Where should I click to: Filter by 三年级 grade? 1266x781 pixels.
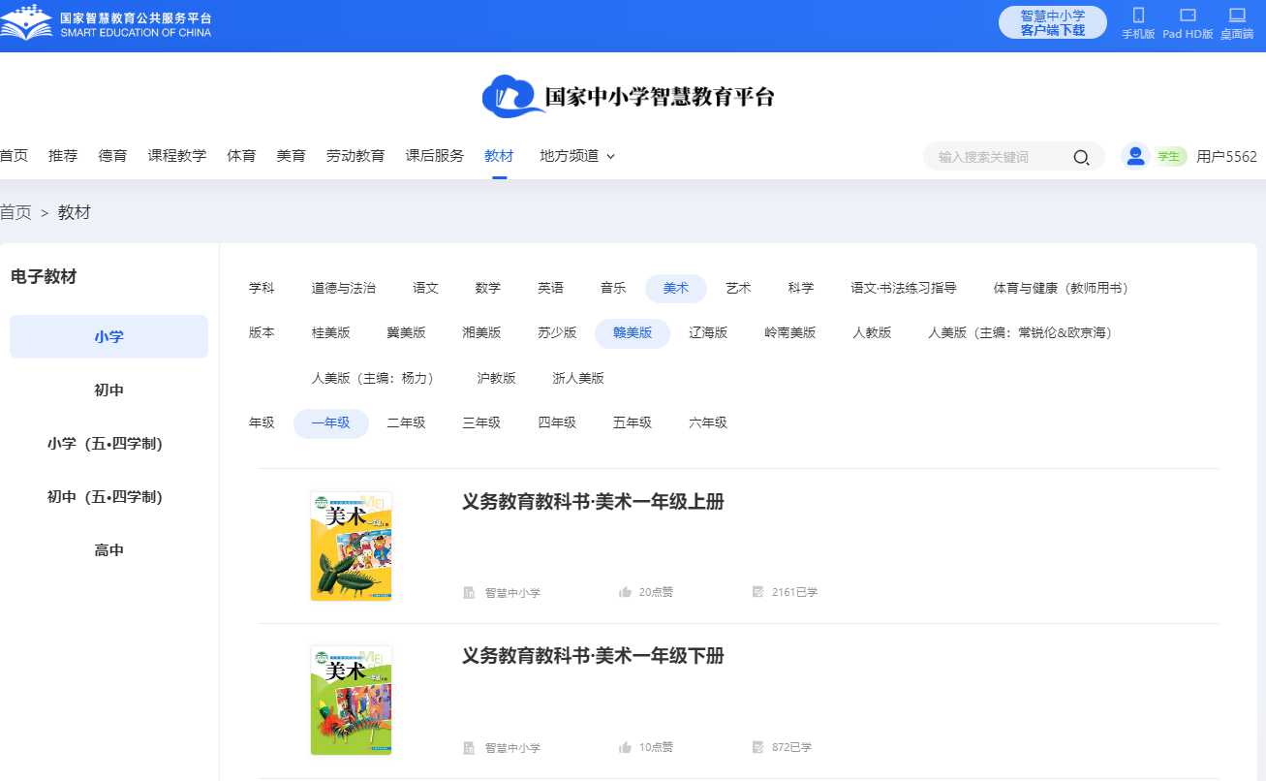click(482, 423)
